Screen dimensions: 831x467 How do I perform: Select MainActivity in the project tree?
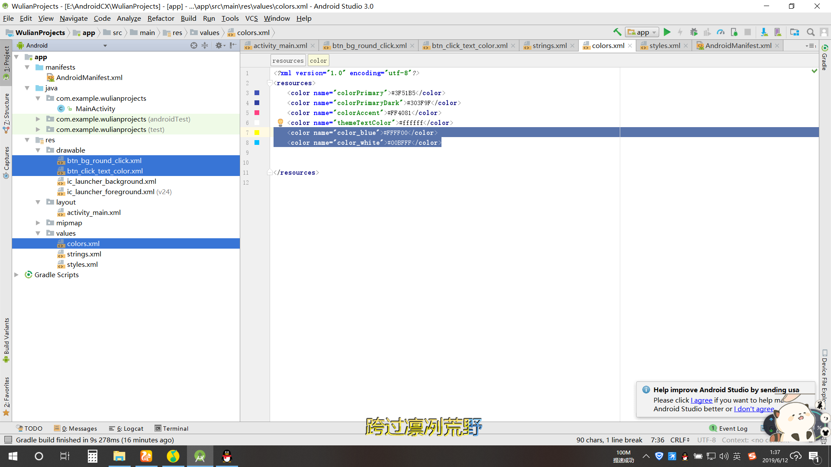95,109
